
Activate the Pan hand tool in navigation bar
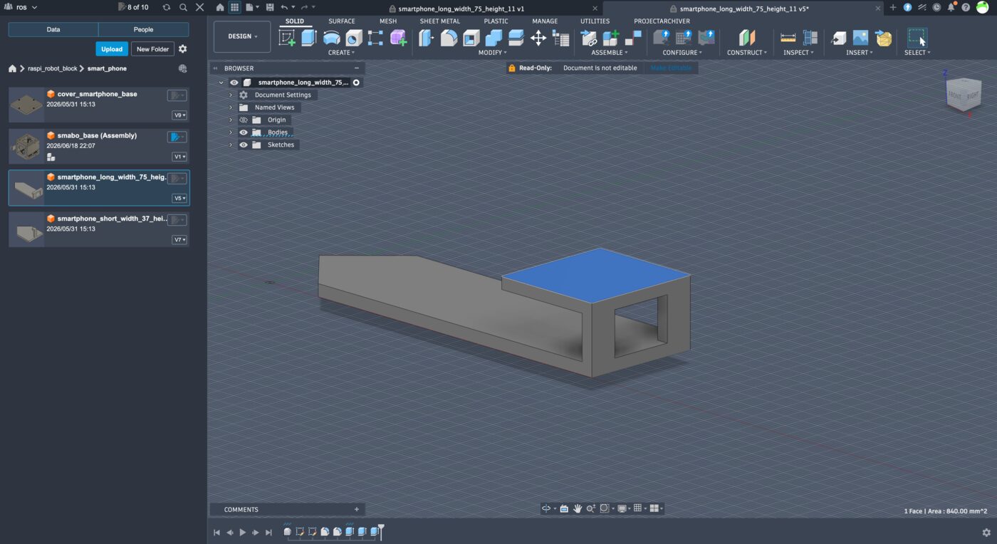578,508
